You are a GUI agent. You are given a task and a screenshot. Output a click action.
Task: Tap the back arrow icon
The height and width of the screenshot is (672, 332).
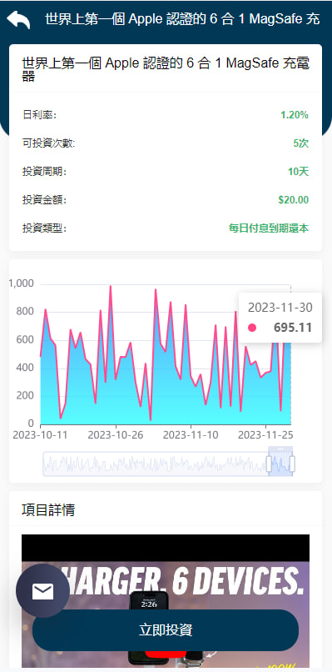(x=18, y=19)
